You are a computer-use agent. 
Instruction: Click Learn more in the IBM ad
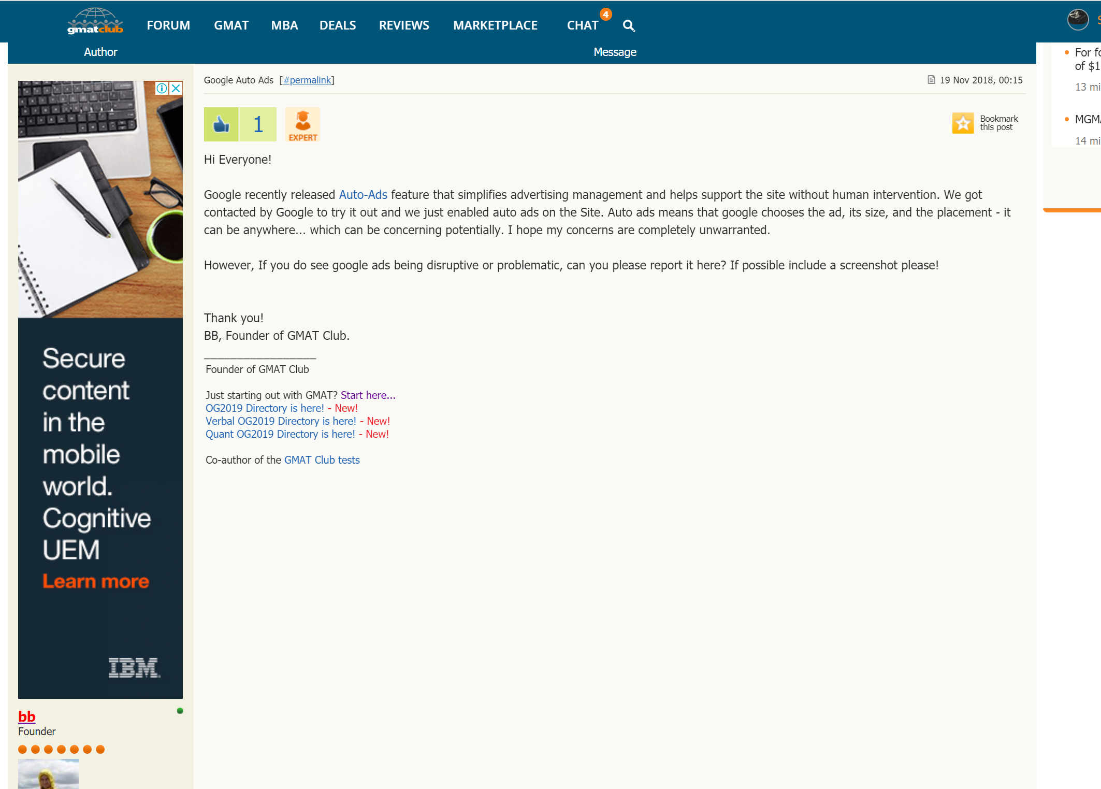96,581
